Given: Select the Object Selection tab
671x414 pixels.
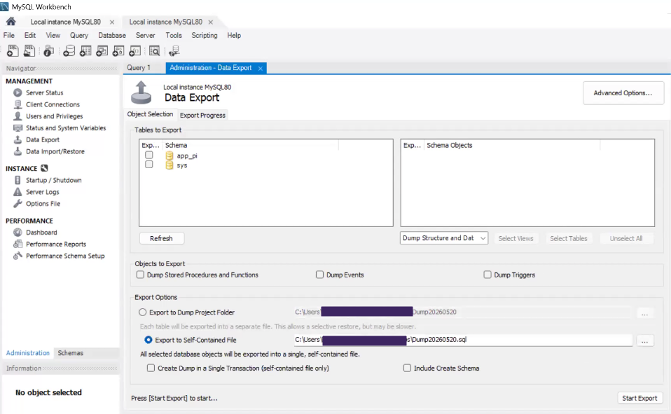Looking at the screenshot, I should coord(150,114).
